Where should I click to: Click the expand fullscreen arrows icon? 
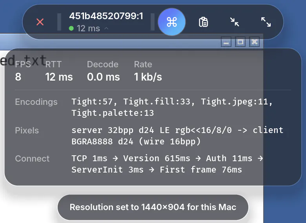pos(266,22)
